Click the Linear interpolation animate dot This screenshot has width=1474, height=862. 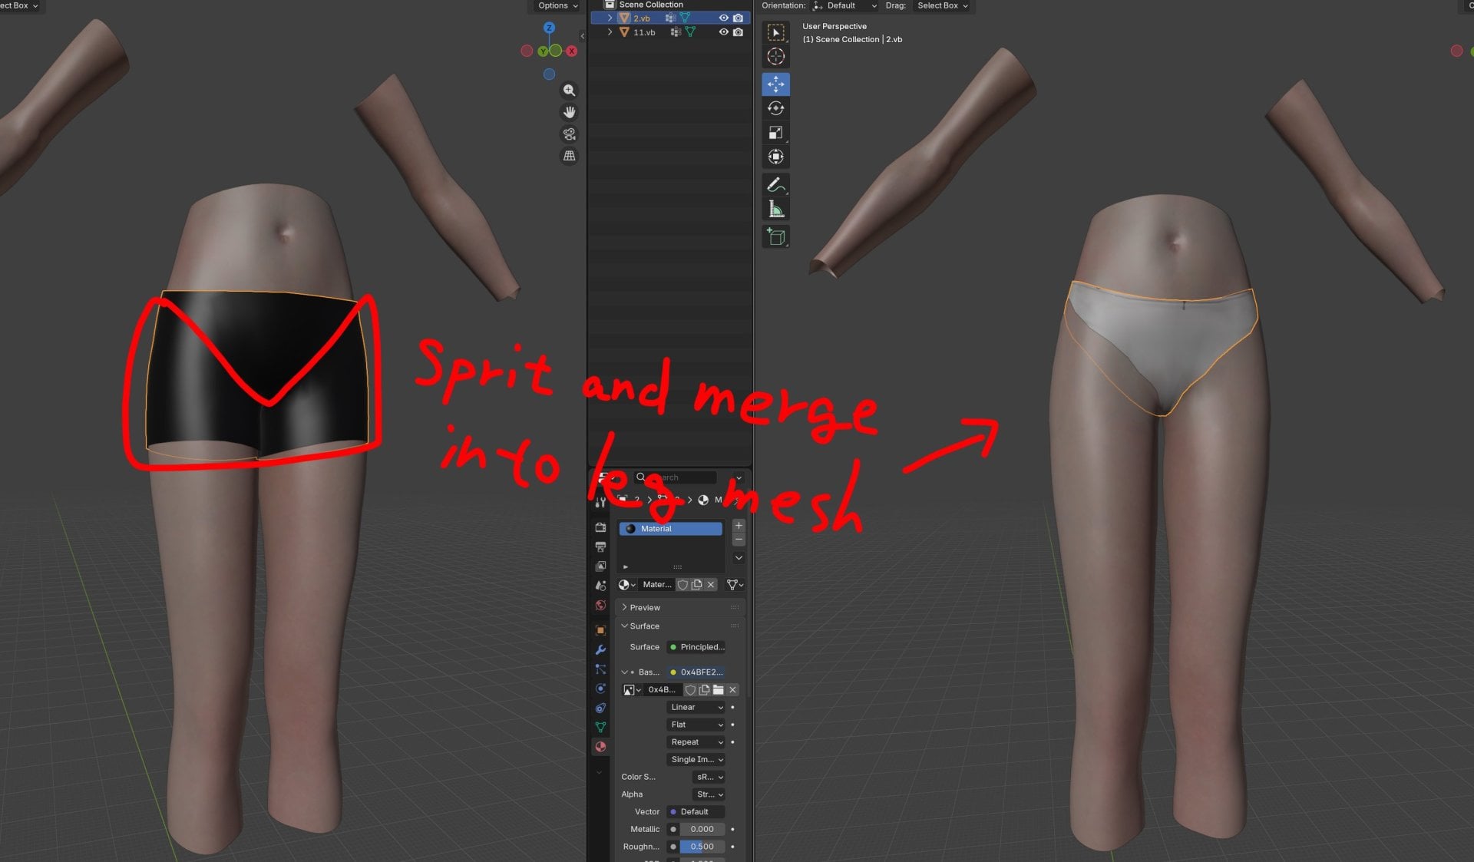[732, 708]
